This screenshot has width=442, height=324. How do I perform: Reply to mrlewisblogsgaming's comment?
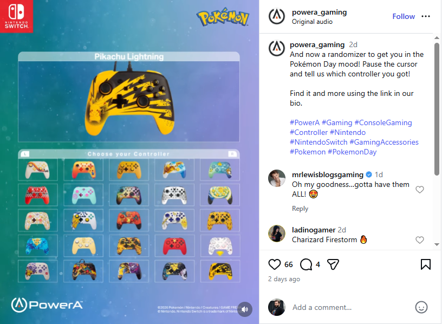[300, 209]
